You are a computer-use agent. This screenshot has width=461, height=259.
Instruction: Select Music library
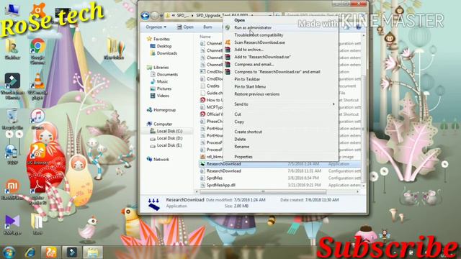point(162,81)
